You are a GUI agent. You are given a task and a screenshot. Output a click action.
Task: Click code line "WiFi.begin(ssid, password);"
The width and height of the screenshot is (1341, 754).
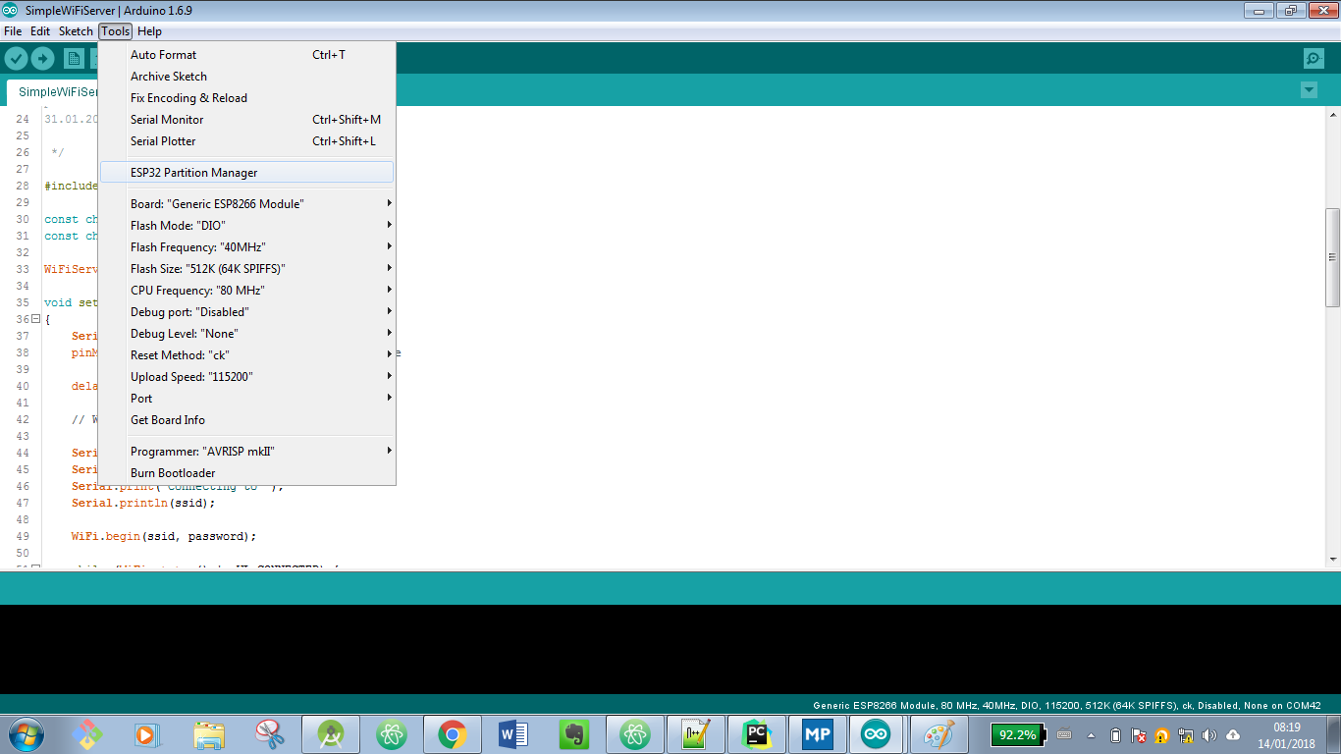[x=163, y=536]
